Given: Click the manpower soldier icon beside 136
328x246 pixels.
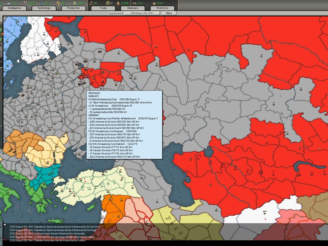Looking at the screenshot, I should [x=91, y=3].
